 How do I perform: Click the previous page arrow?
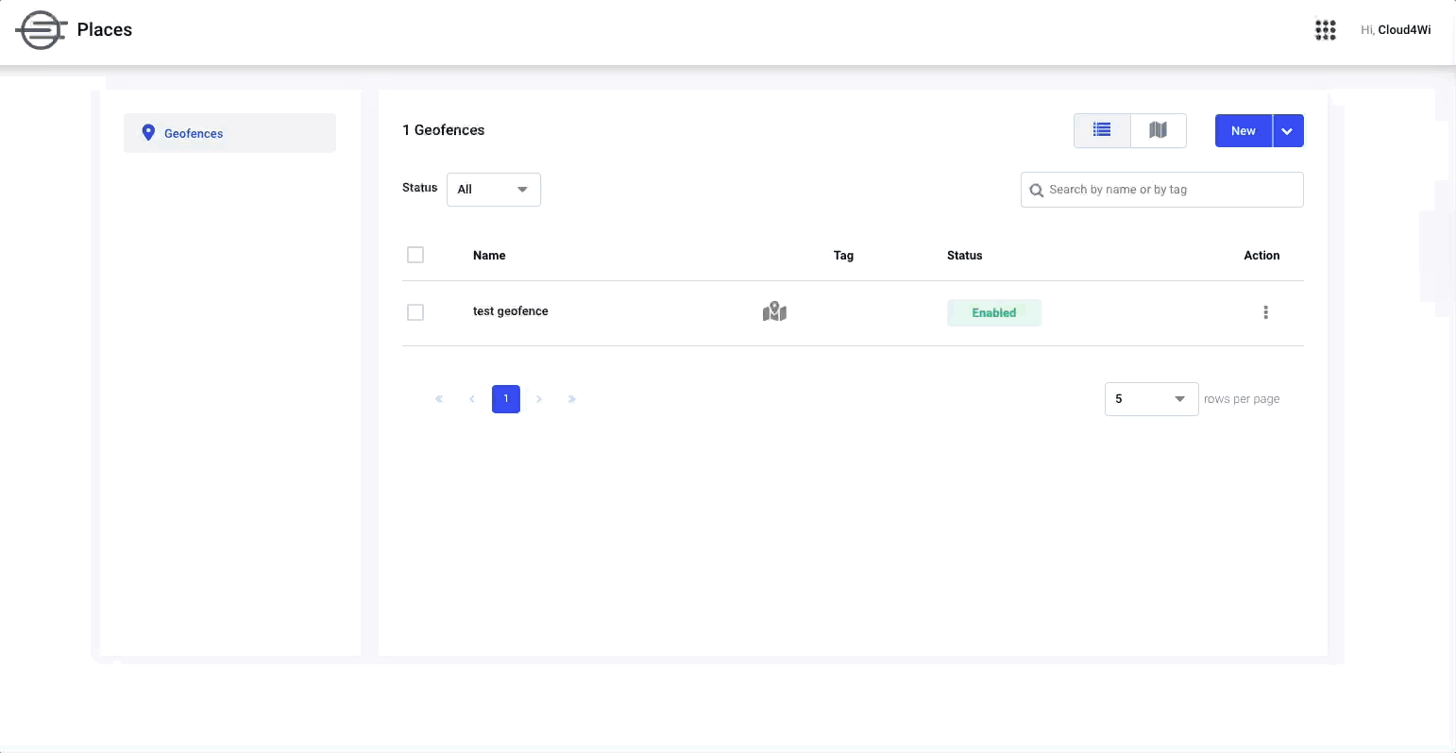472,399
